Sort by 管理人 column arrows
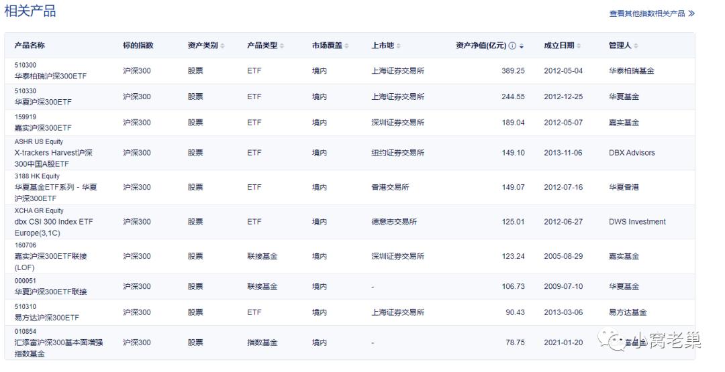Image resolution: width=725 pixels, height=372 pixels. [x=636, y=46]
